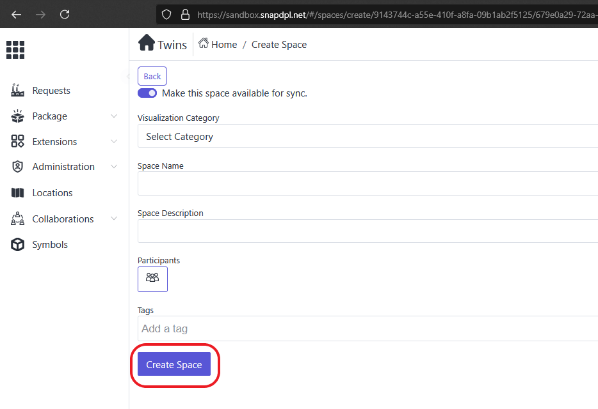Viewport: 598px width, 409px height.
Task: Open the app grid launcher icon
Action: point(15,50)
